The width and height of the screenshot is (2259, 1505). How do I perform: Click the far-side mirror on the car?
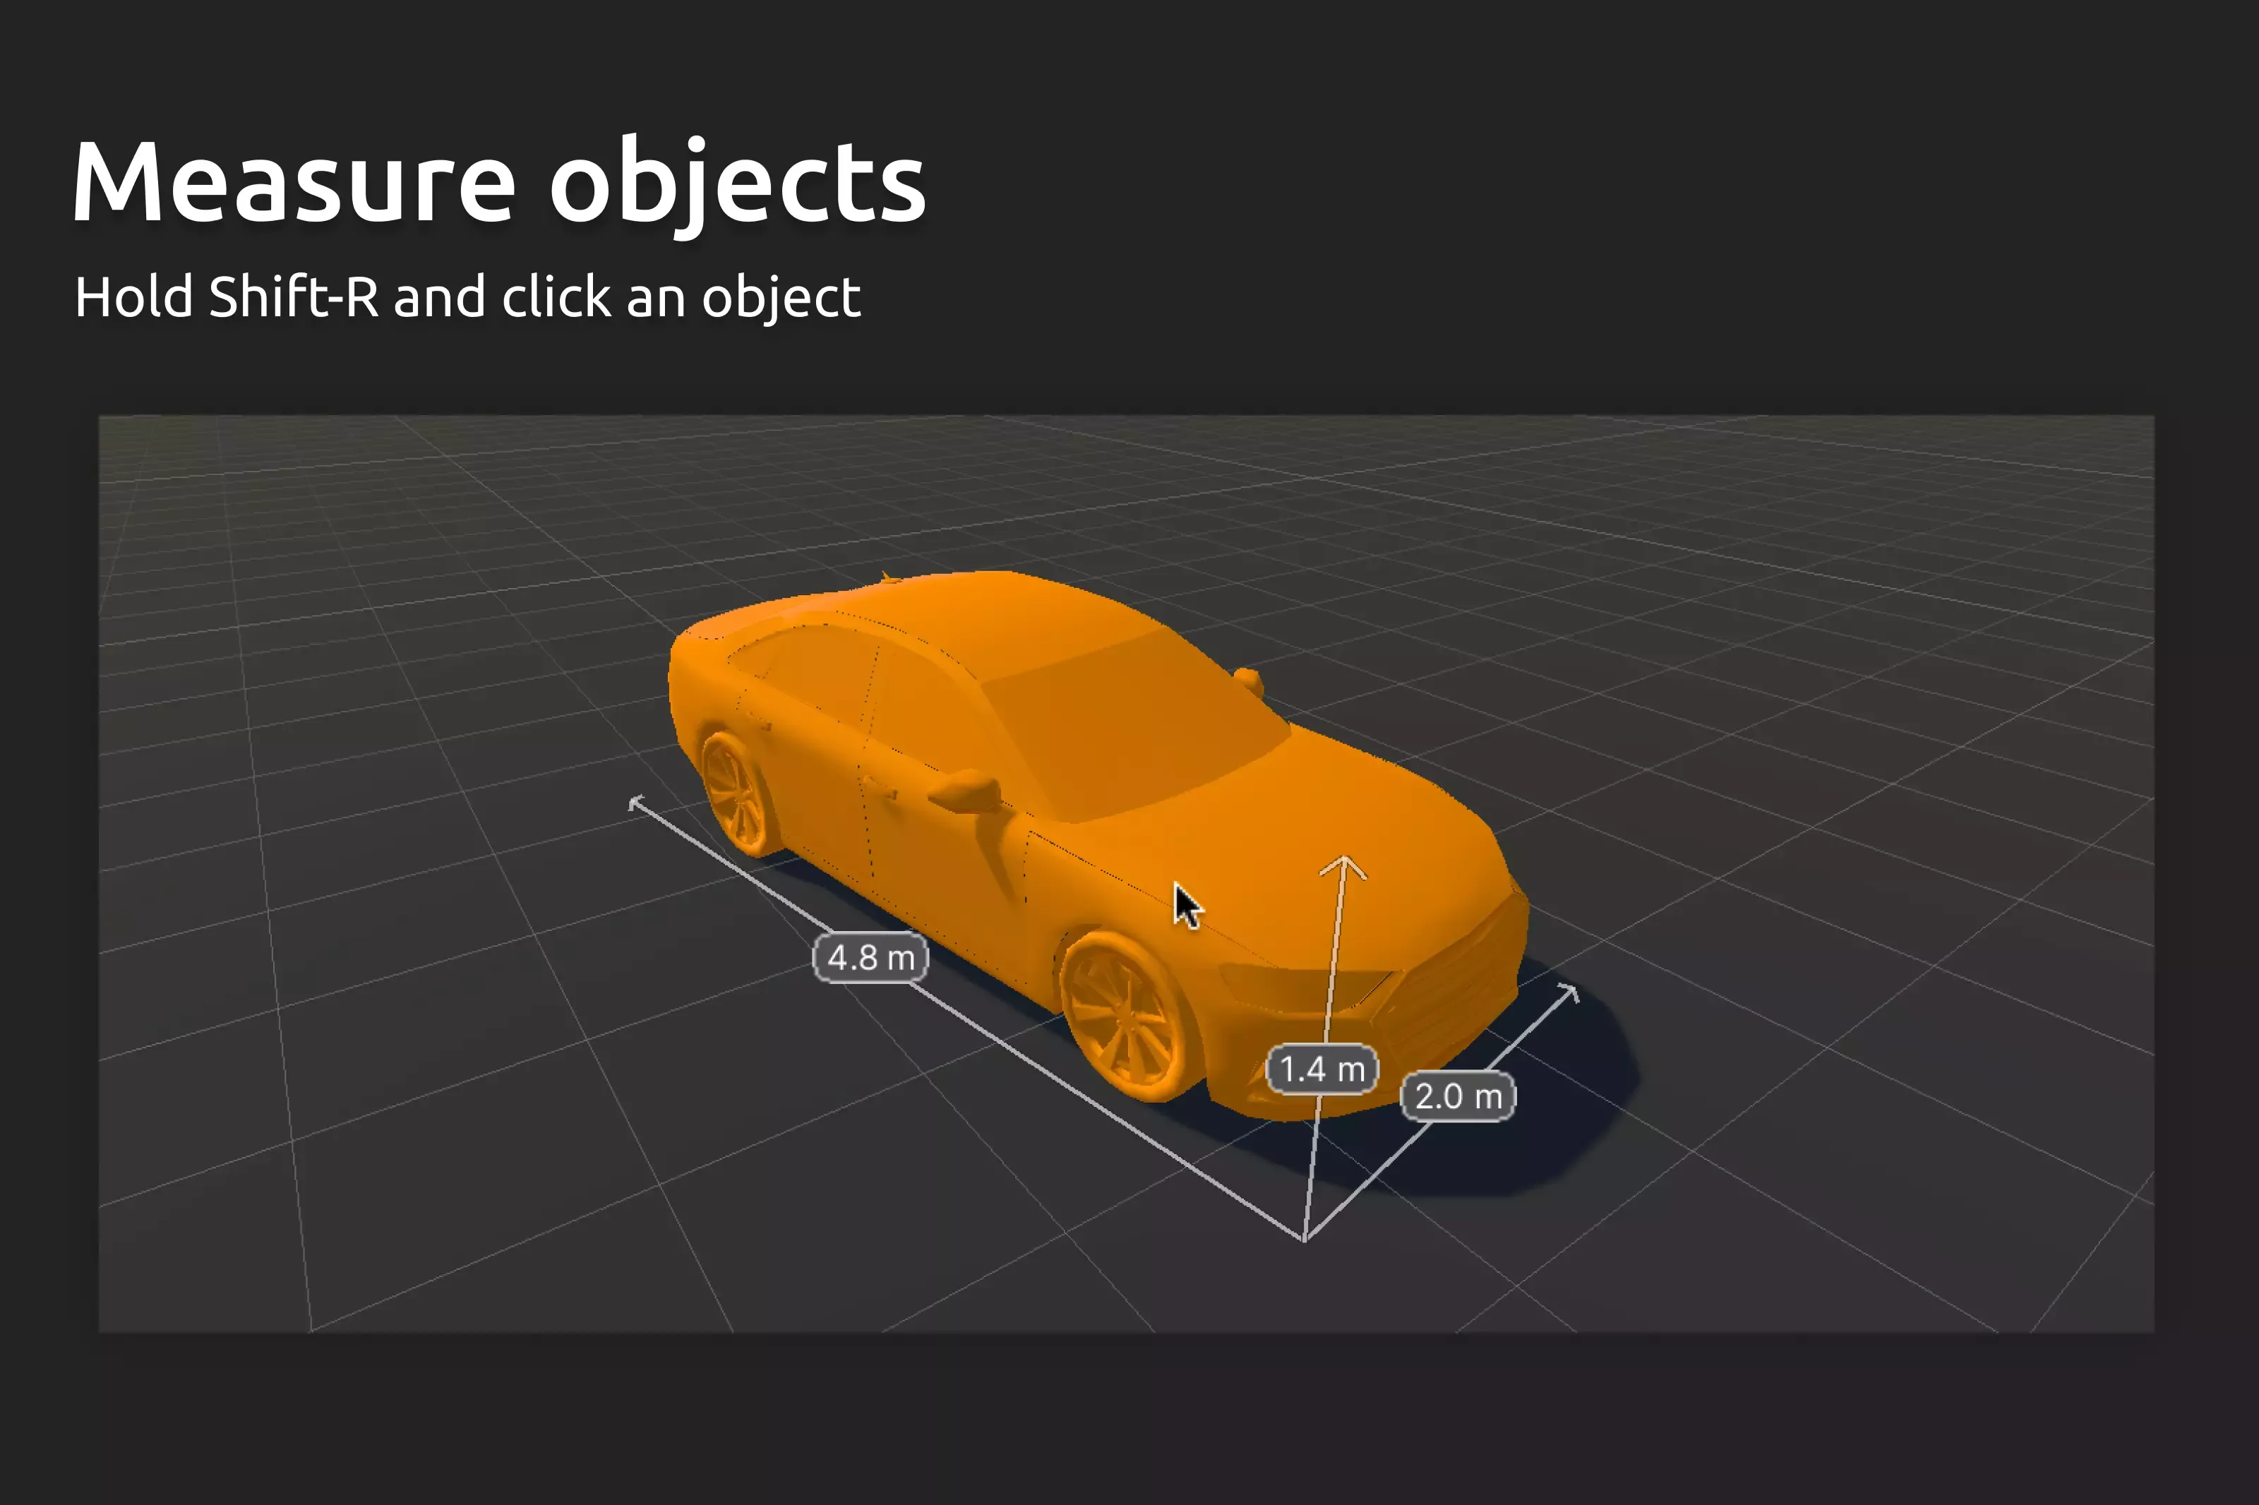(1249, 680)
